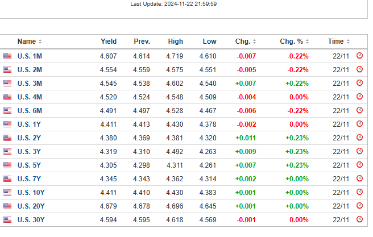Click the US flag icon beside U.S. 20Y
The height and width of the screenshot is (237, 373).
(7, 206)
